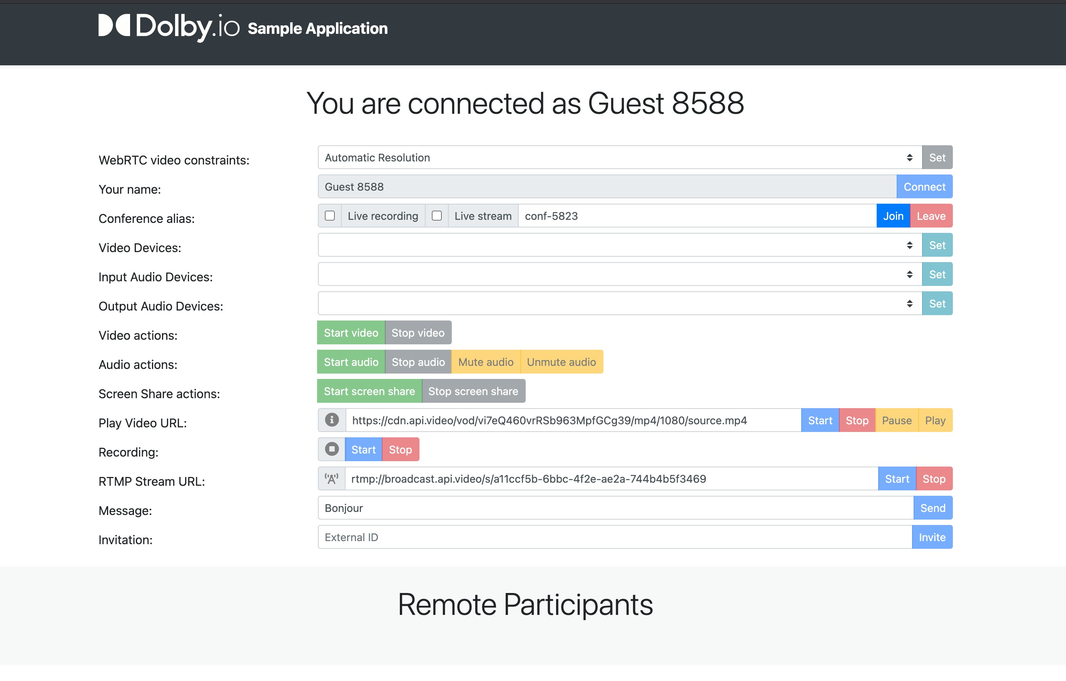Click the RTMP stream antenna icon
The image size is (1066, 681).
click(x=330, y=478)
